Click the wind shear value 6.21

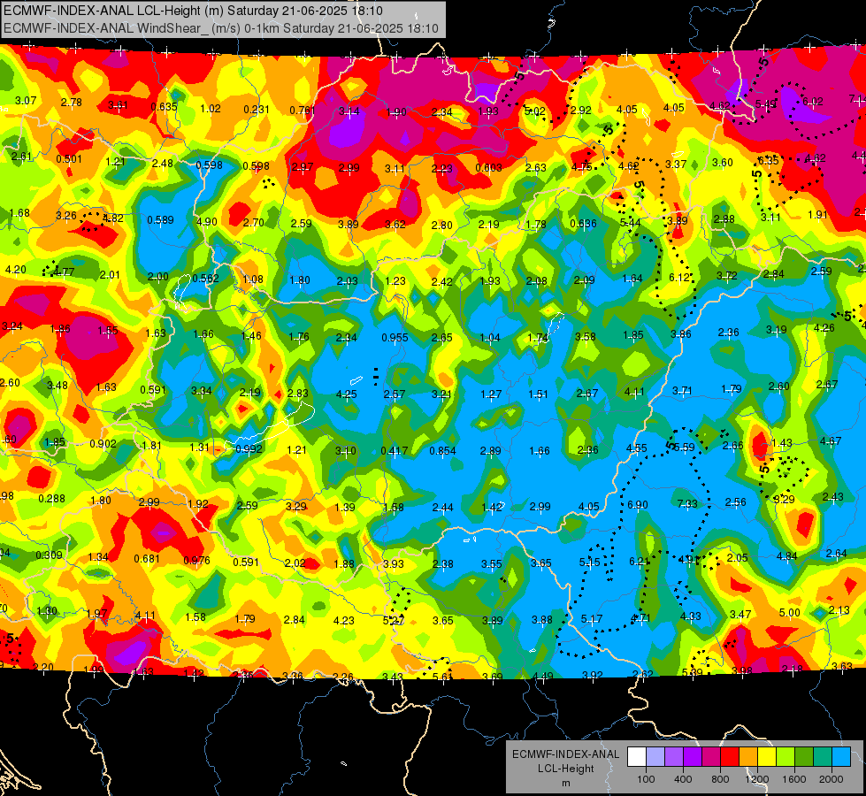(x=639, y=562)
